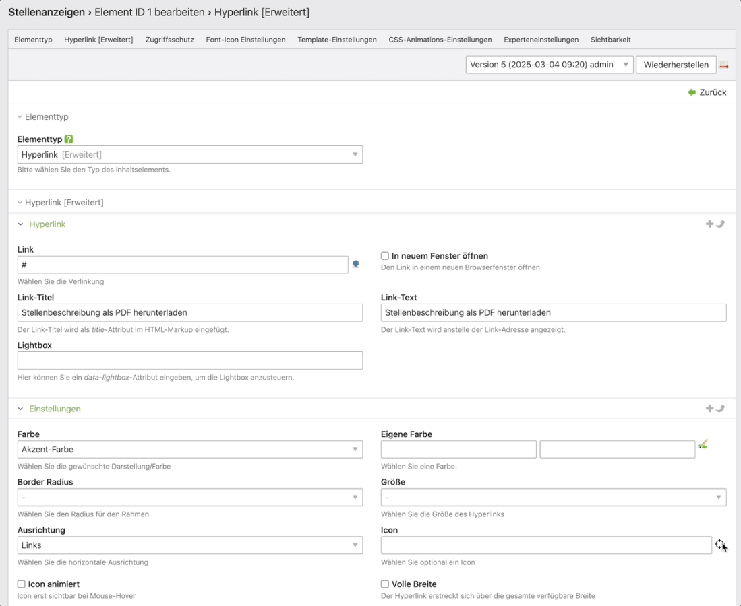The image size is (741, 606).
Task: Click the arrow icon in Einstellungen section header
Action: click(x=721, y=409)
